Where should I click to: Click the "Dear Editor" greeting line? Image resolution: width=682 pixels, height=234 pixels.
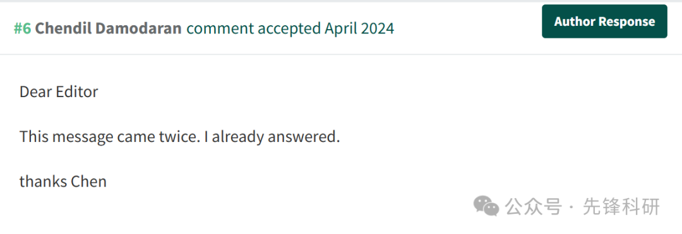59,91
